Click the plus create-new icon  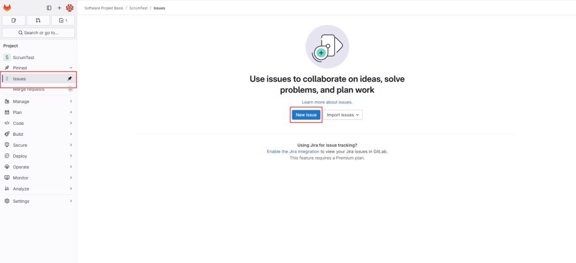tap(59, 8)
